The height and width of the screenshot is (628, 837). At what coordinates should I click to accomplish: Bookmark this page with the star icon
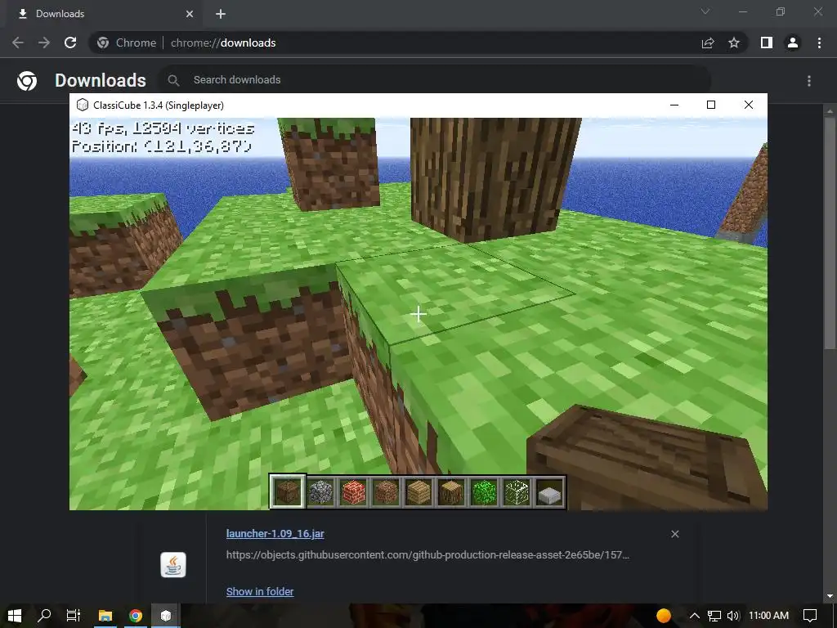(x=734, y=43)
